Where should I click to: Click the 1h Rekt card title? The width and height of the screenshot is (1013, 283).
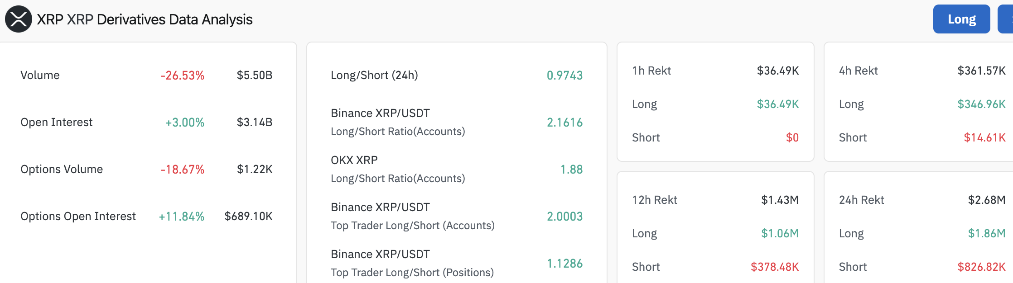pos(651,71)
